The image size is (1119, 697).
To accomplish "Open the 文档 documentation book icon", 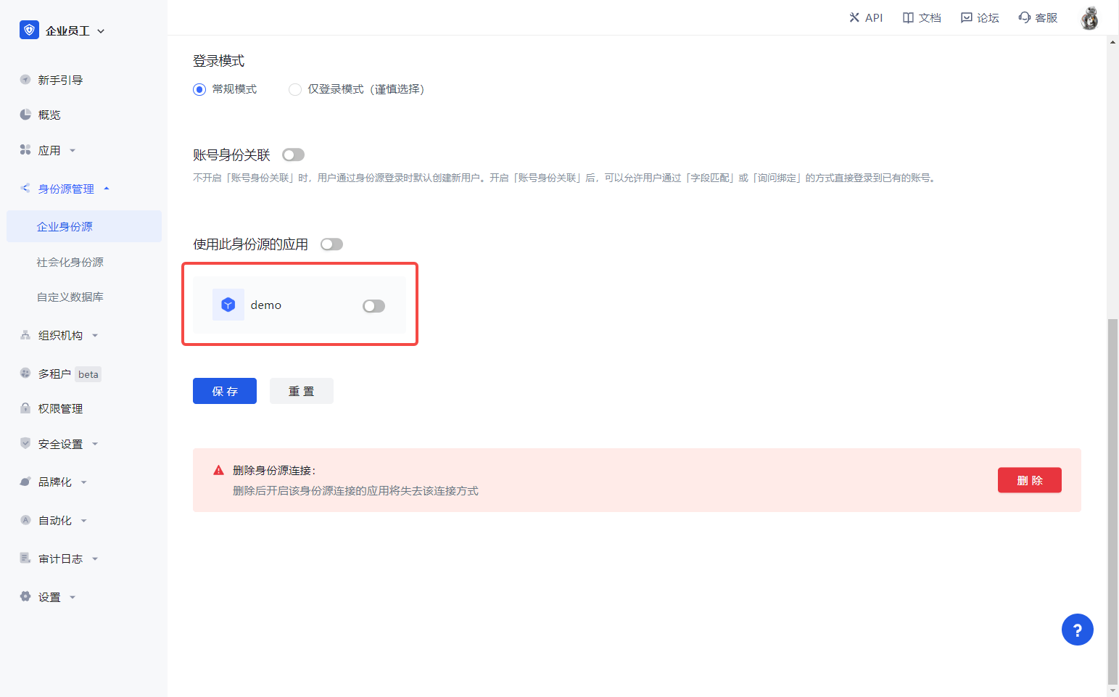I will tap(908, 17).
